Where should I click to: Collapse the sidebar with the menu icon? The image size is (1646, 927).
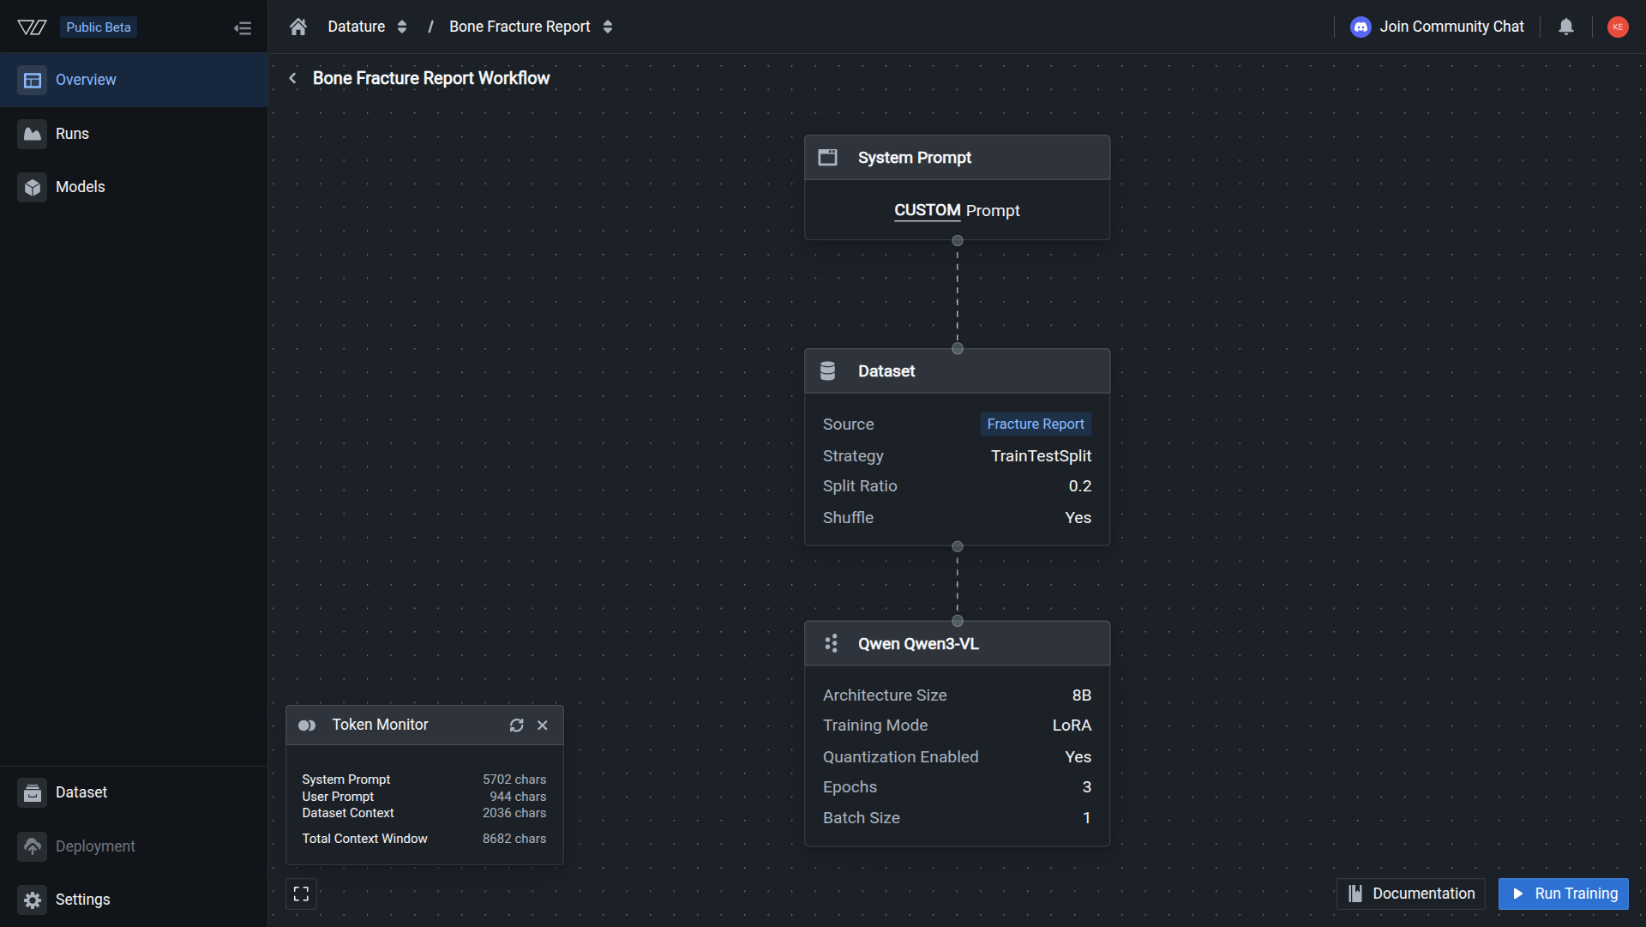coord(243,28)
